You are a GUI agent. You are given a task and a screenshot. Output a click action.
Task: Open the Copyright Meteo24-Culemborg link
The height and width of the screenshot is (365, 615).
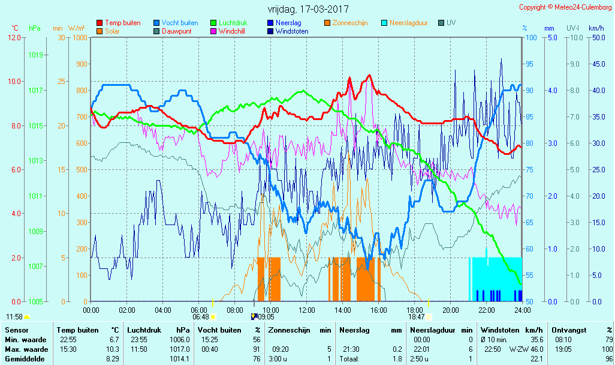coord(565,7)
